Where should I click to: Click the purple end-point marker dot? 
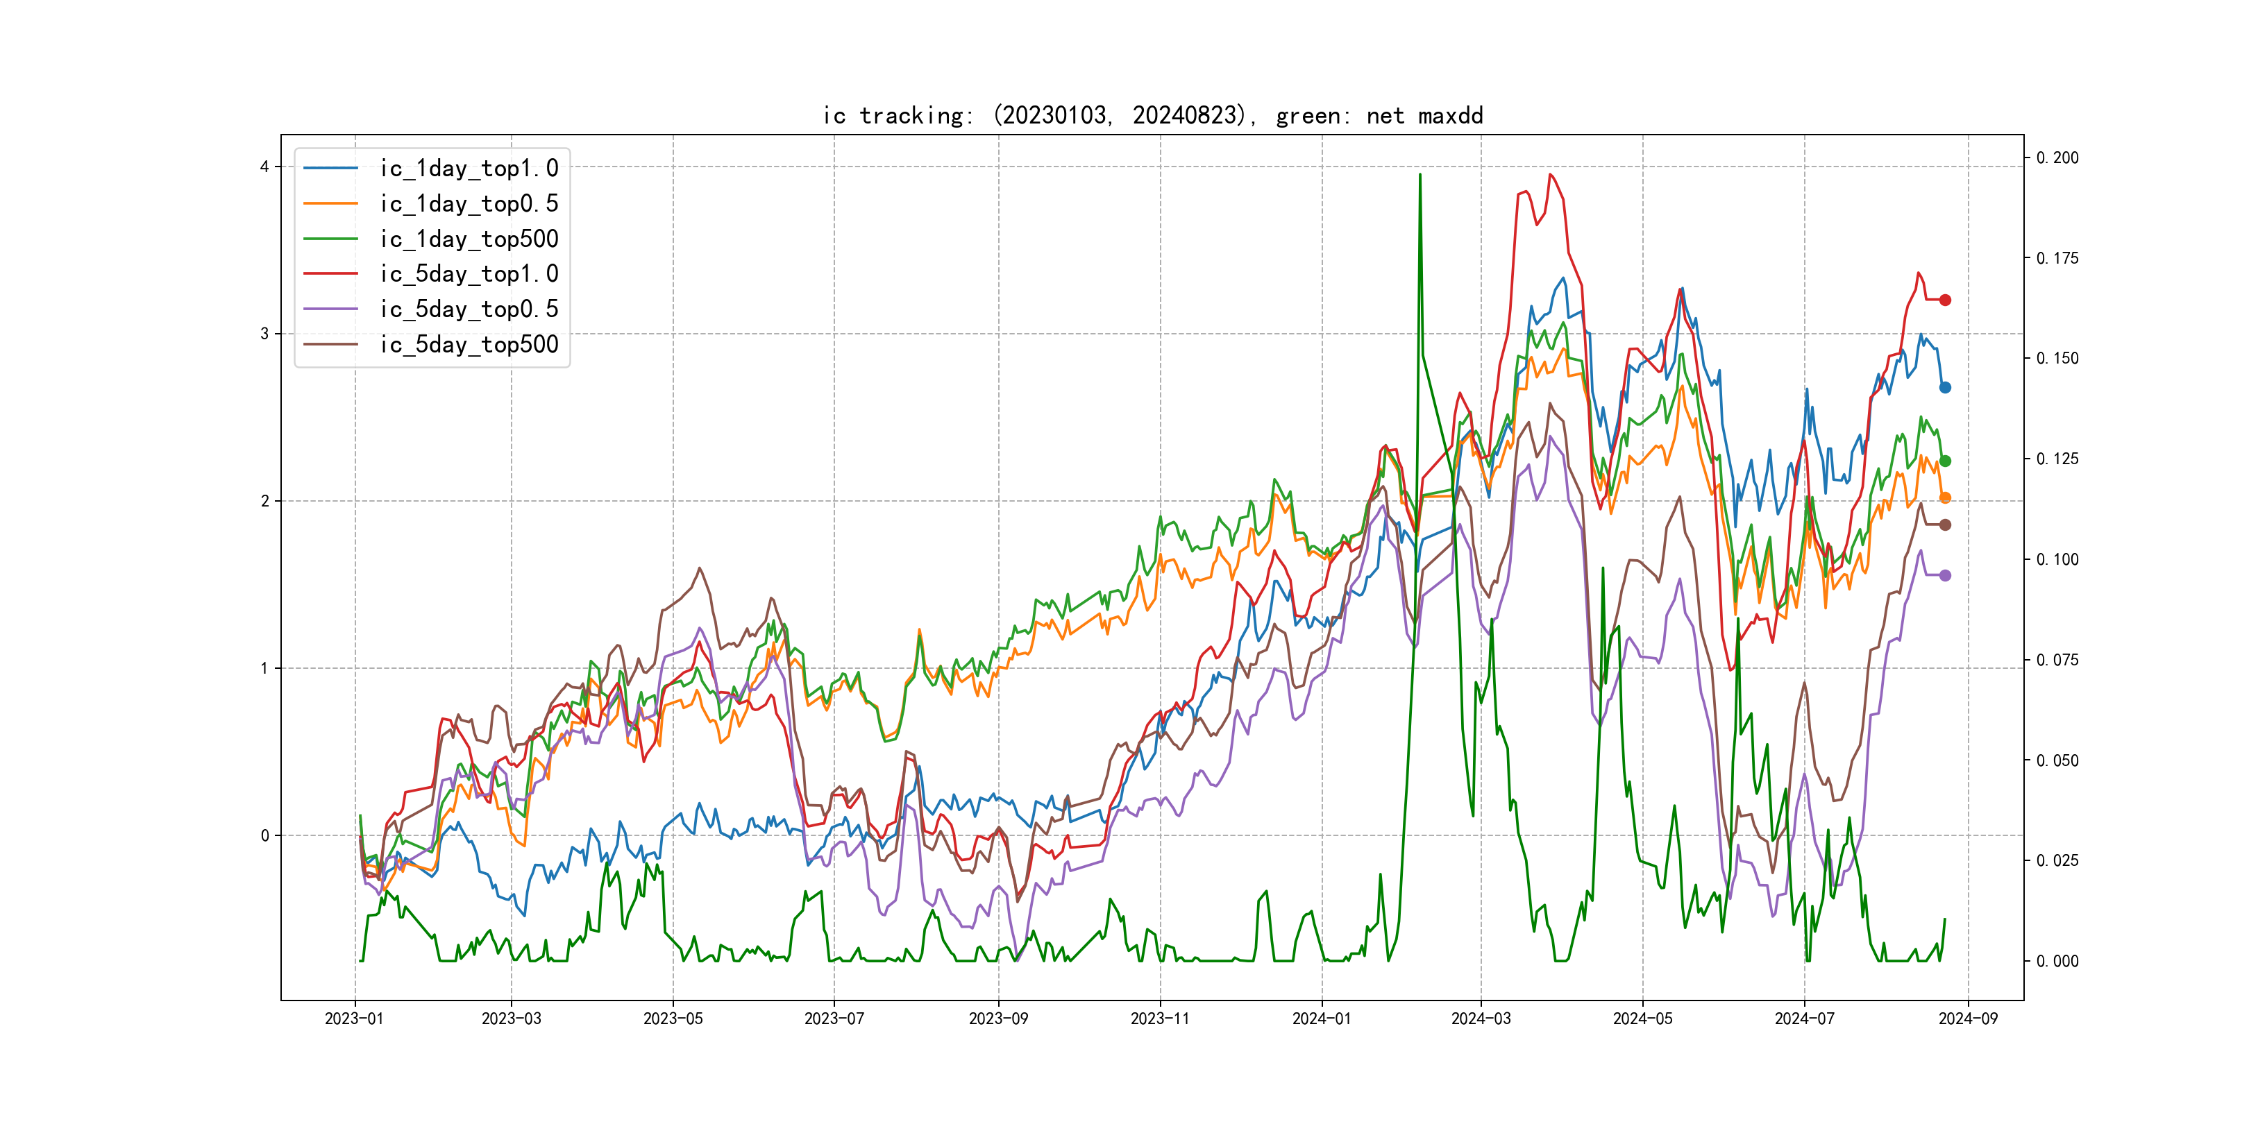(x=1944, y=575)
